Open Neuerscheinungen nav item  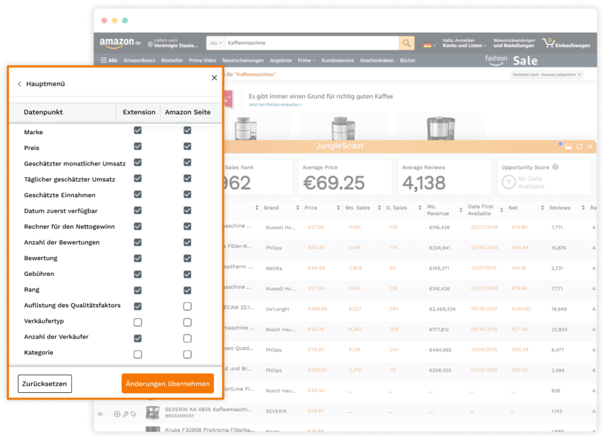[x=243, y=61]
